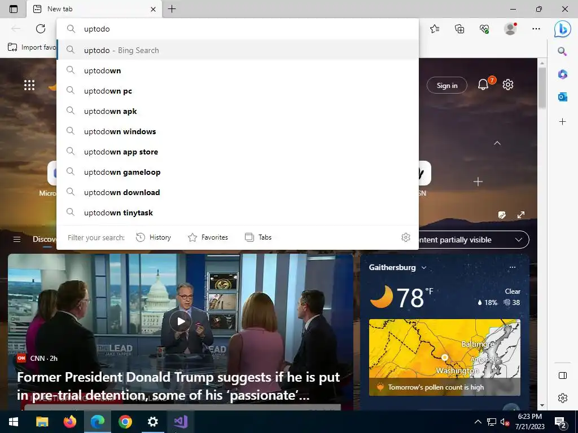
Task: Open the Windows Start menu
Action: (x=14, y=422)
